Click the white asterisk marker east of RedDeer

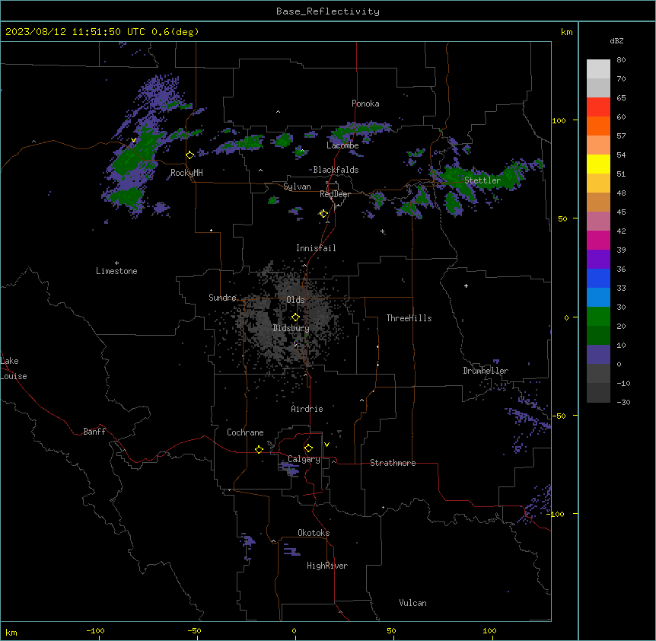tap(382, 231)
